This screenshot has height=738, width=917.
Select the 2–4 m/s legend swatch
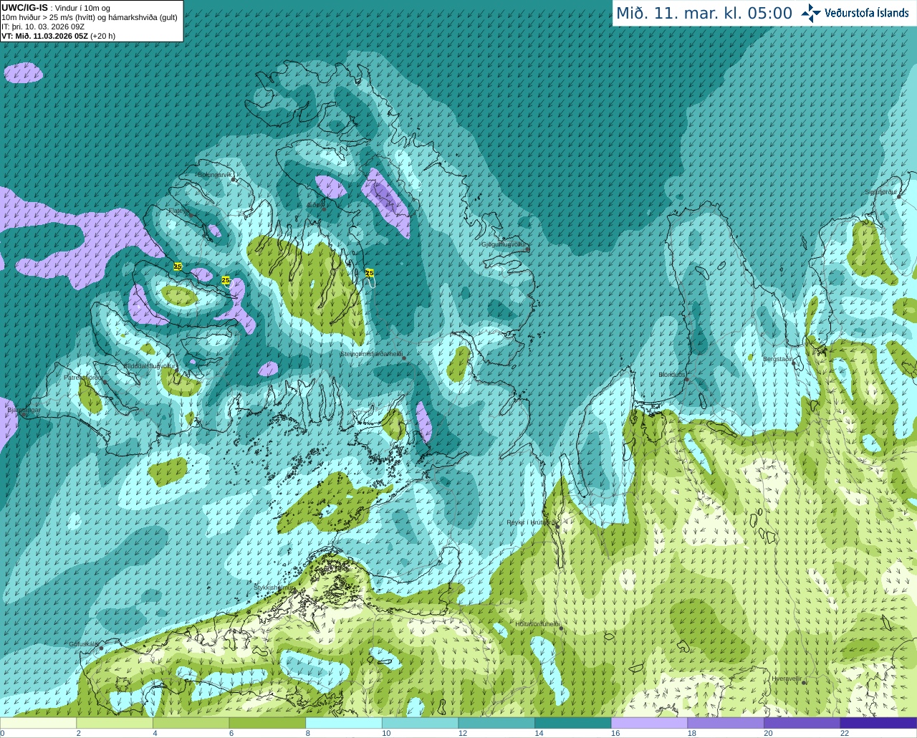pyautogui.click(x=115, y=723)
